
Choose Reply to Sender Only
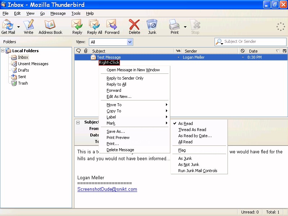tap(135, 78)
